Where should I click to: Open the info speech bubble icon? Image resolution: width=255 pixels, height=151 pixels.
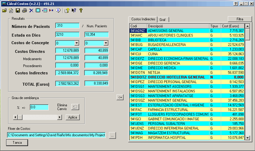point(58,10)
